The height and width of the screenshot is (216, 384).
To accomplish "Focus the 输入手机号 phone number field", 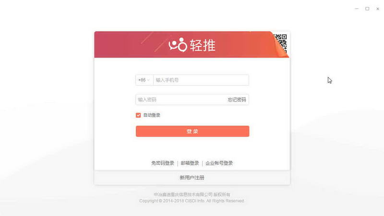I will (201, 80).
